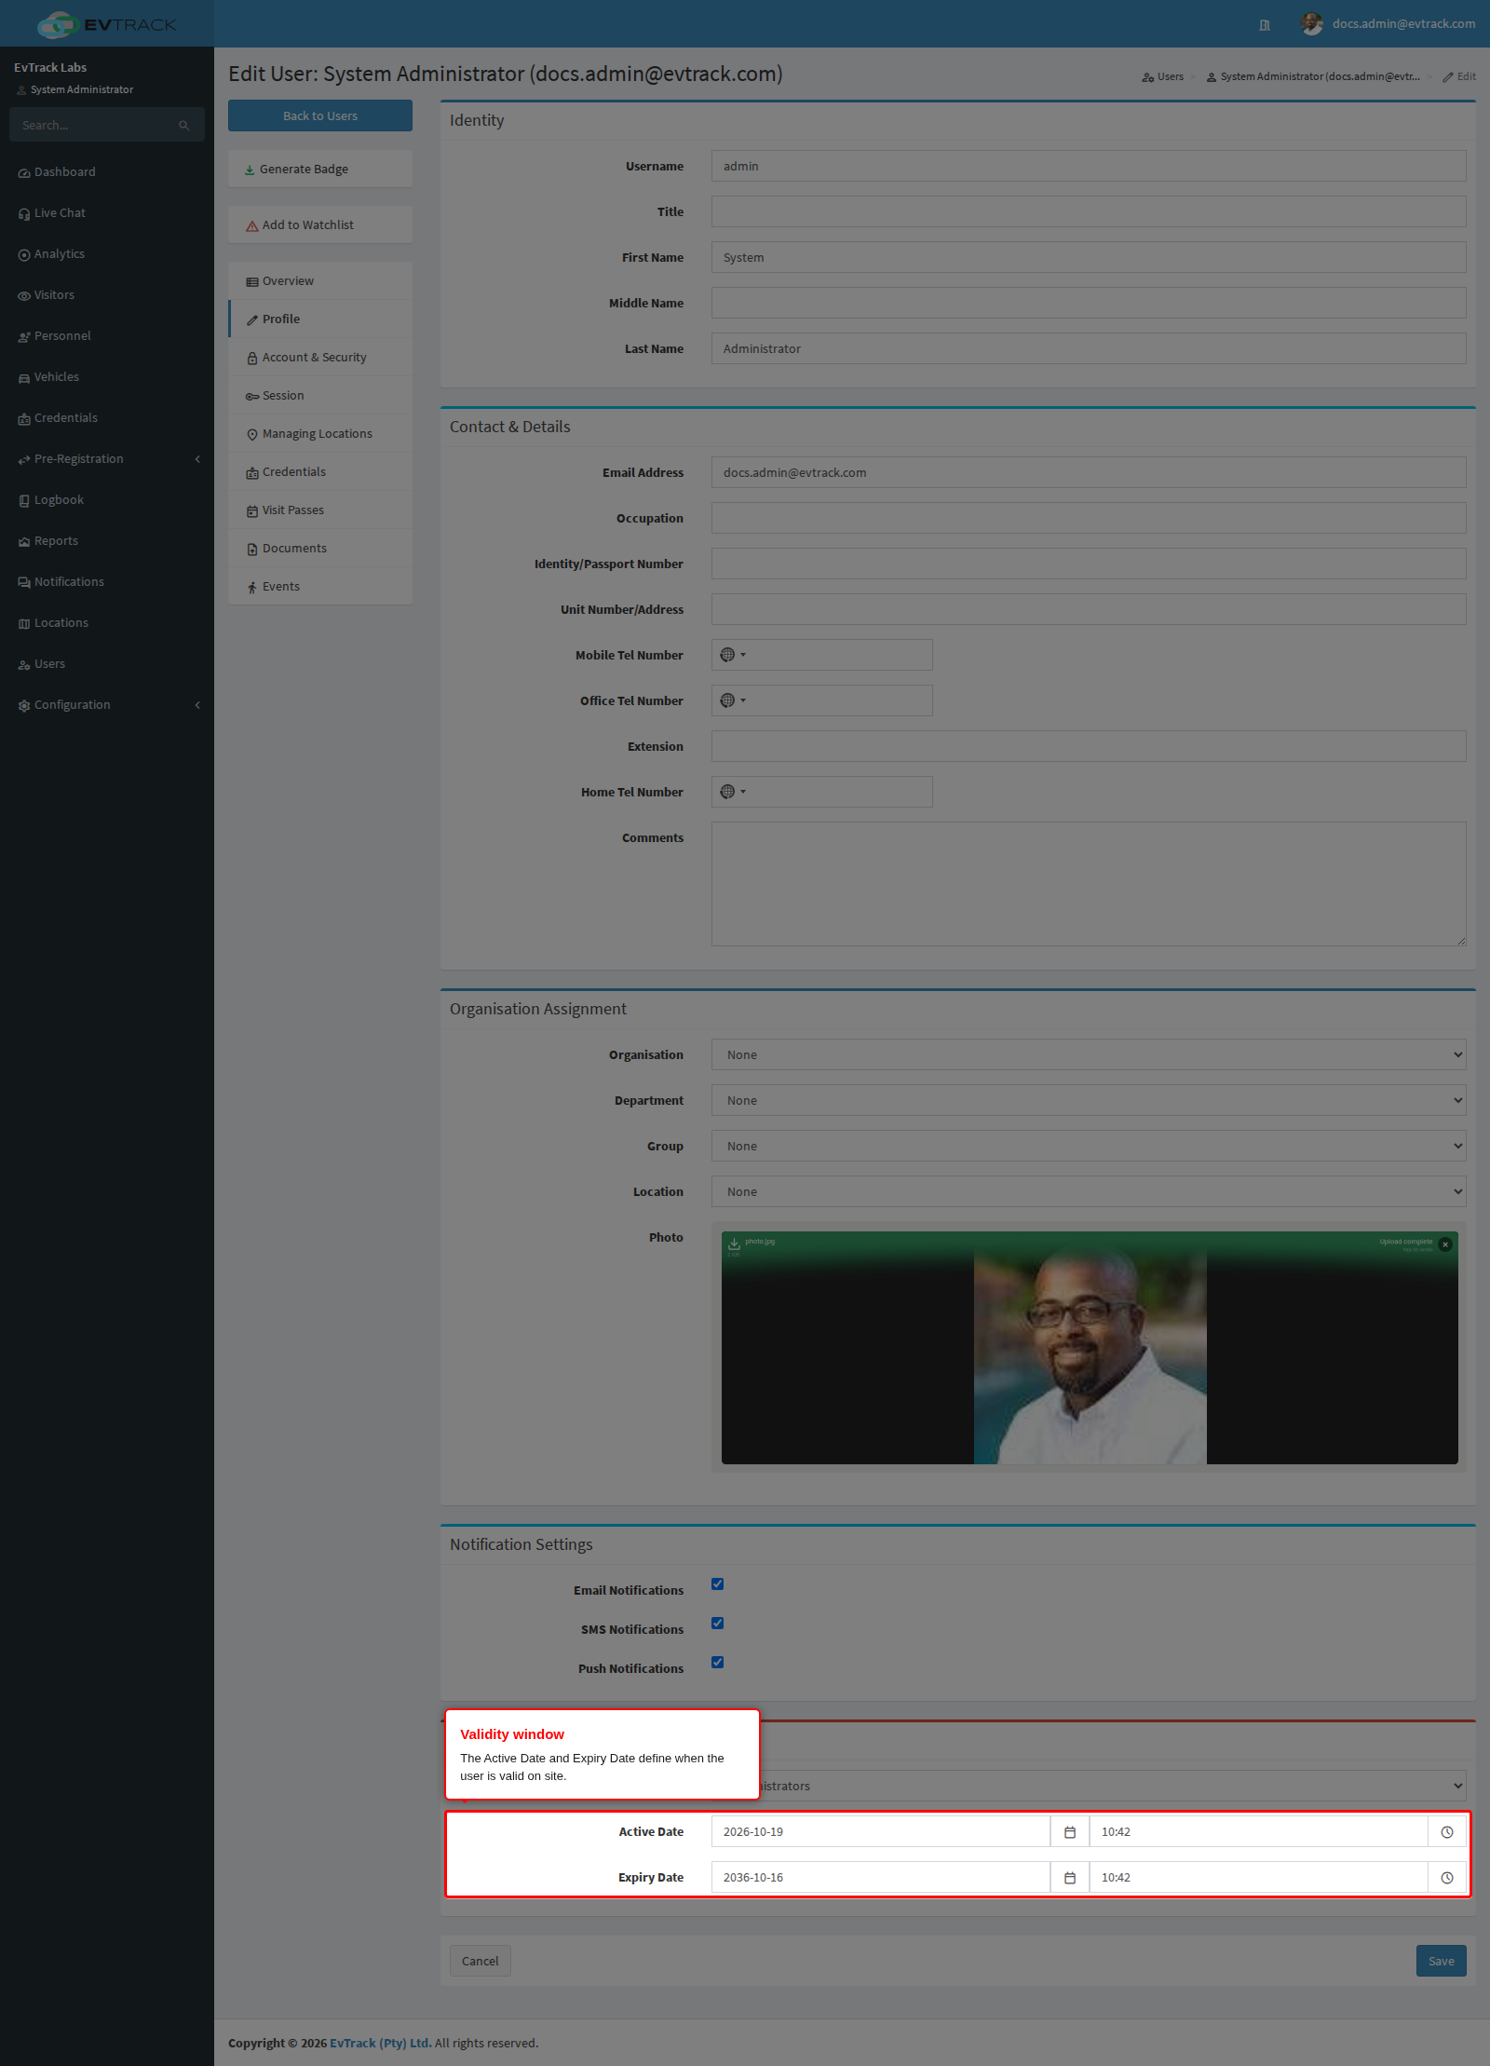
Task: Switch to the Events tab
Action: tap(320, 587)
